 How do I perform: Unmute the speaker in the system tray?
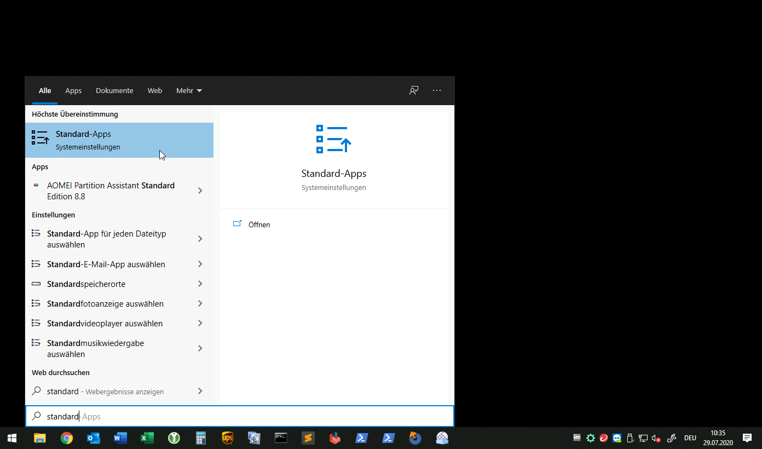click(655, 438)
